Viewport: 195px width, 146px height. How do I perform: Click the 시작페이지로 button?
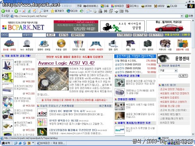(124, 35)
